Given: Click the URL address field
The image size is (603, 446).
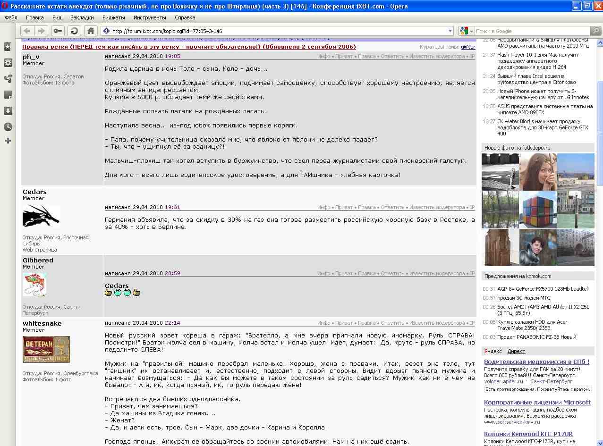Looking at the screenshot, I should (x=278, y=31).
